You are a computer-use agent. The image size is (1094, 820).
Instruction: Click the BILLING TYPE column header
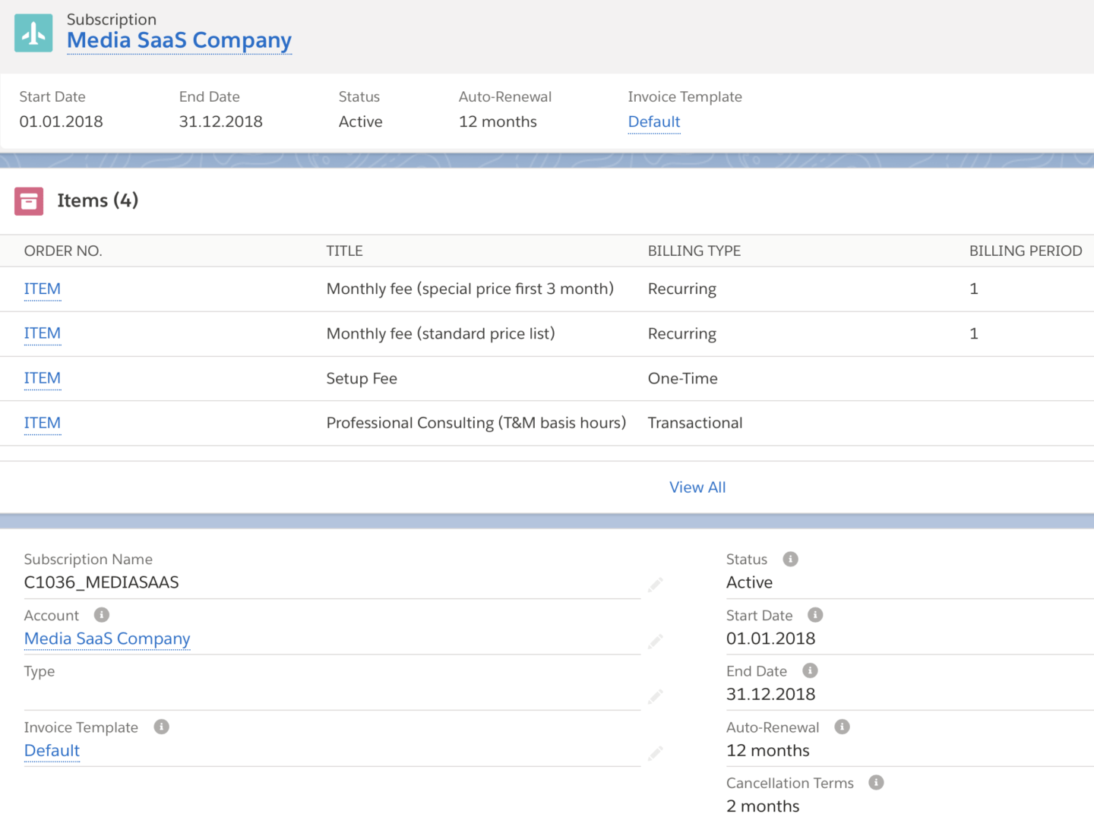coord(694,251)
